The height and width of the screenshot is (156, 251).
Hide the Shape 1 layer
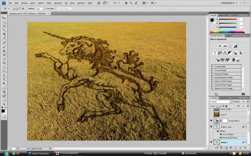click(211, 142)
